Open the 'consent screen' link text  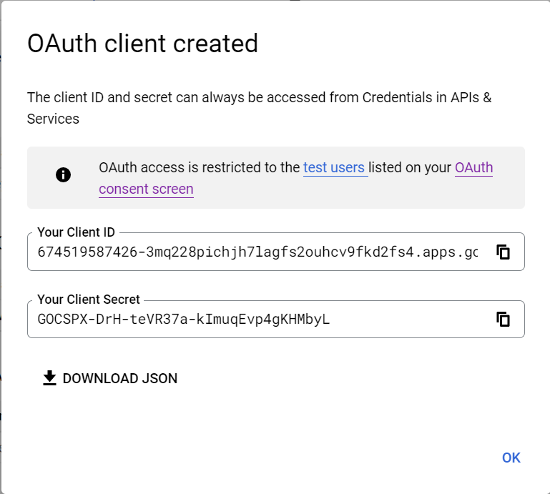click(146, 189)
